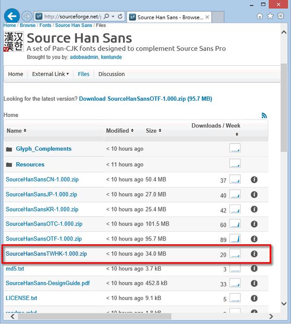The width and height of the screenshot is (291, 324).
Task: Click the horizontal scrollbar left arrow
Action: [x=13, y=316]
